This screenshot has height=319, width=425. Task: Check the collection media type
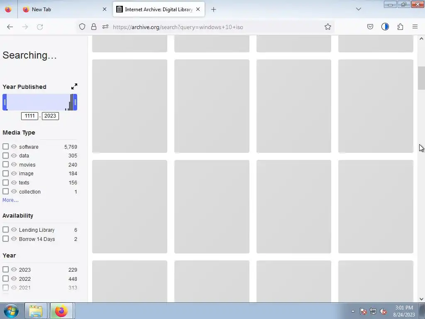click(x=5, y=191)
